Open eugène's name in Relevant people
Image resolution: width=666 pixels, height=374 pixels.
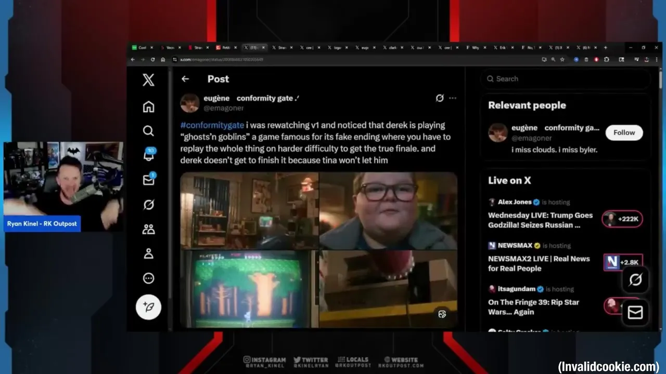coord(555,128)
